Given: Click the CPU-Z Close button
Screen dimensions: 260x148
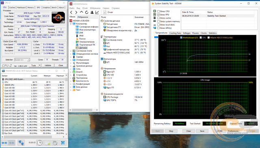Looking at the screenshot, I should tap(61, 65).
